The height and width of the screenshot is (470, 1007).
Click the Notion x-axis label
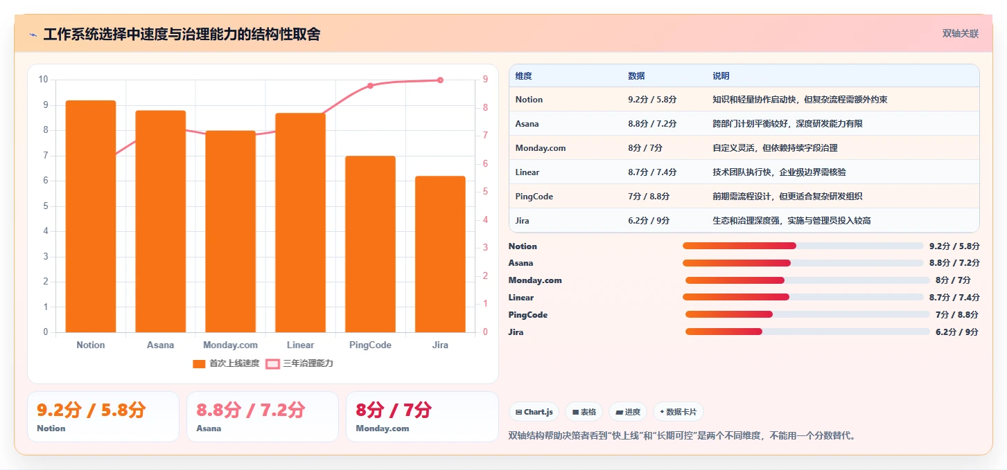click(x=91, y=345)
